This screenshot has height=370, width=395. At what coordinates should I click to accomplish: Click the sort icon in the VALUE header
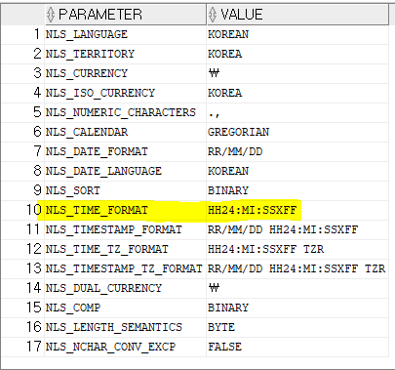[213, 15]
